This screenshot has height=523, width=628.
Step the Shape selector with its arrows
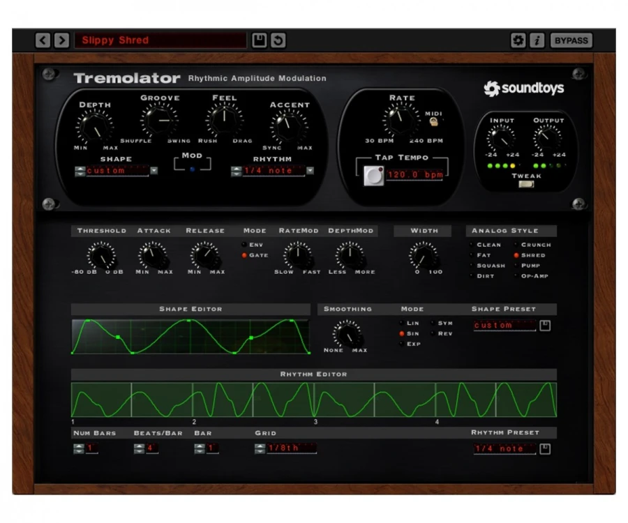click(x=80, y=171)
